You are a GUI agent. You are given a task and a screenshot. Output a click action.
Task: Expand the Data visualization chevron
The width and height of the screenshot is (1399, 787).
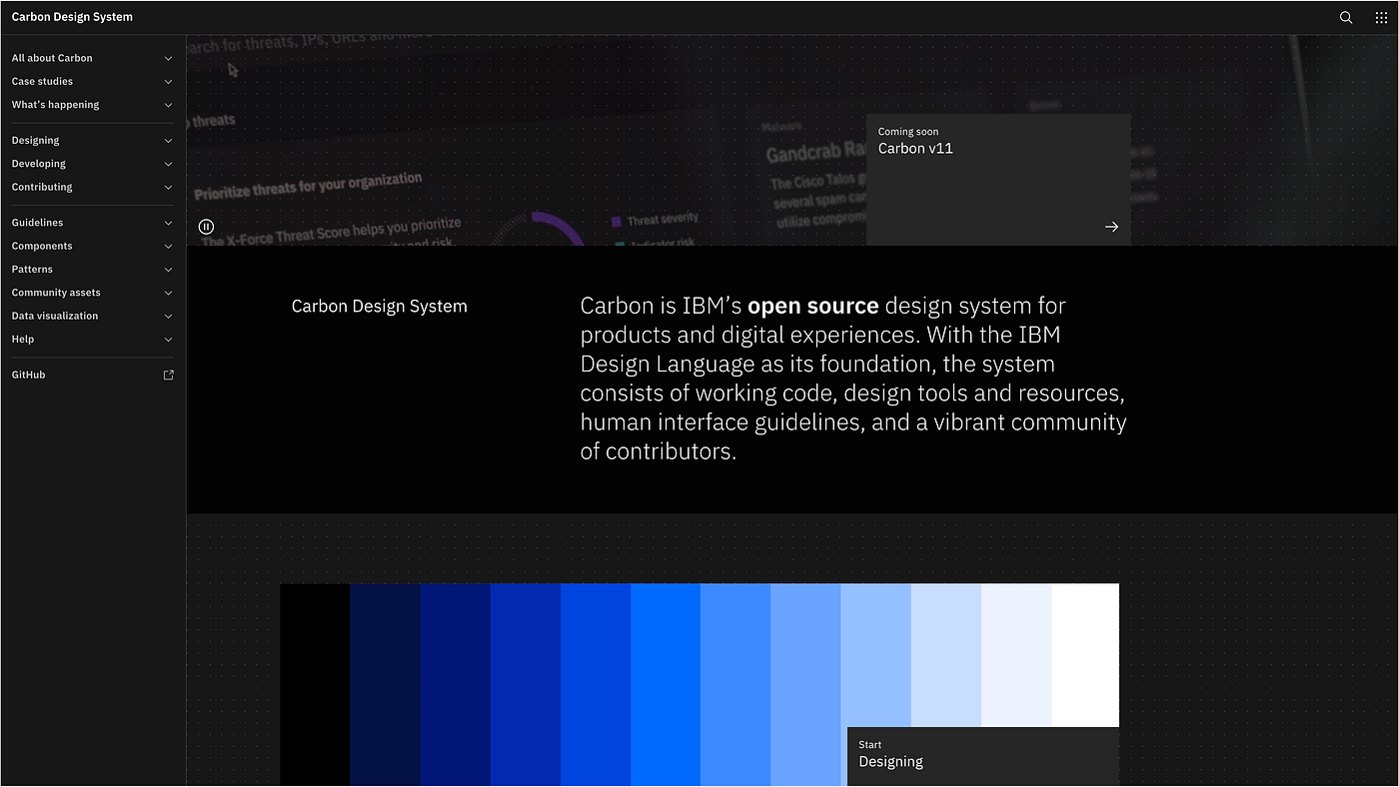168,316
